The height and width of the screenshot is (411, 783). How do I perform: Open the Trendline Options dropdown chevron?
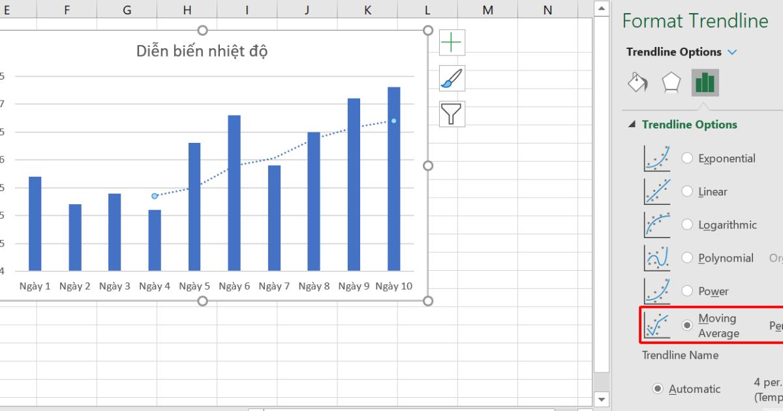(732, 52)
